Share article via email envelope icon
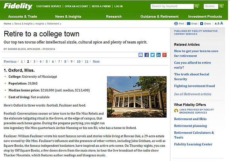This screenshot has width=230, height=161. pyautogui.click(x=140, y=55)
